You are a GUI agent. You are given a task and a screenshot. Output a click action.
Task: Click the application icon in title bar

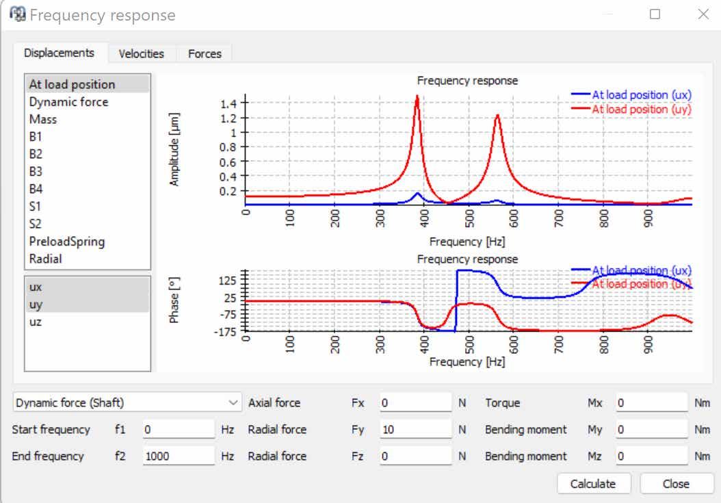18,14
